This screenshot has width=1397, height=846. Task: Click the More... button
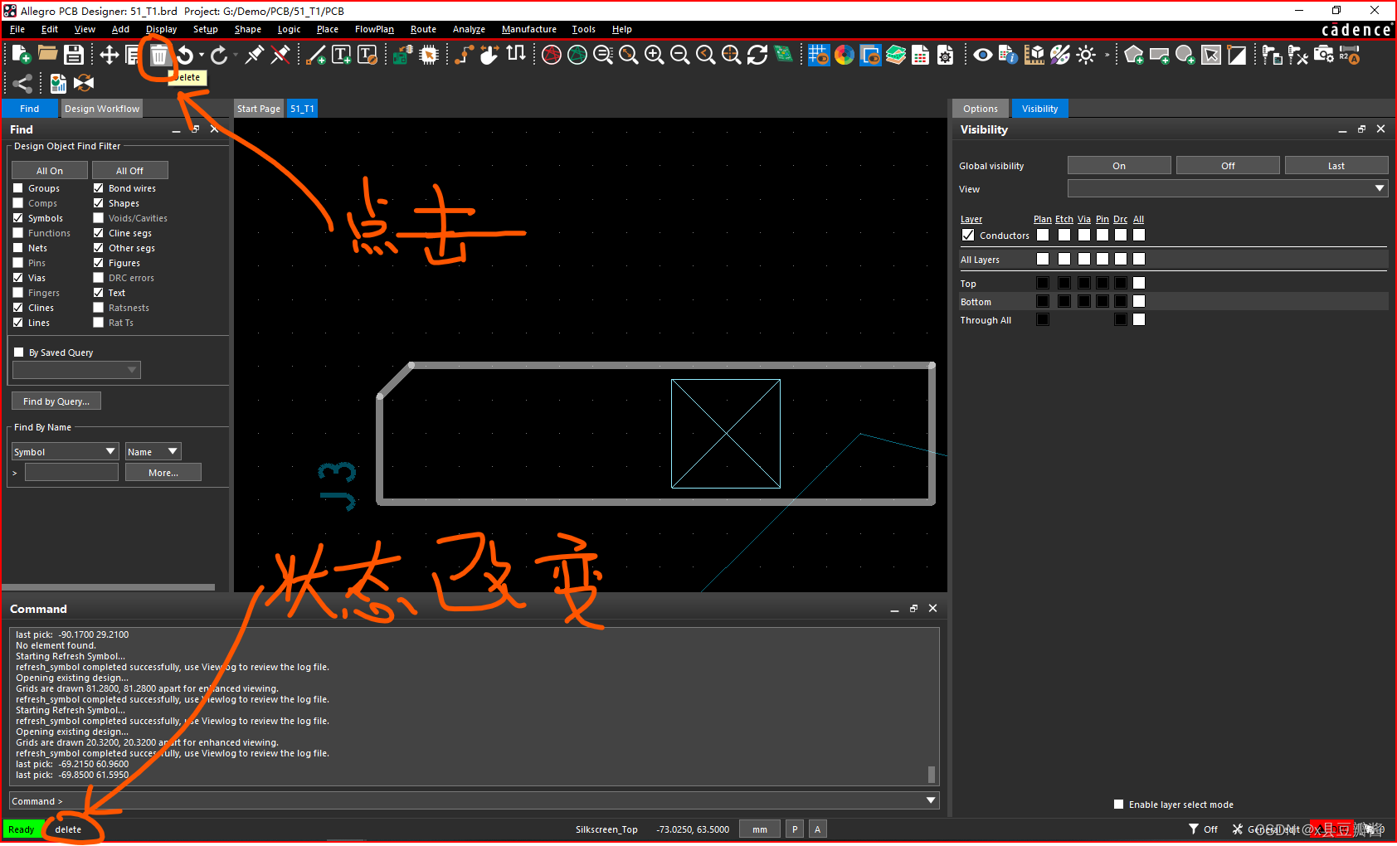[x=163, y=473]
